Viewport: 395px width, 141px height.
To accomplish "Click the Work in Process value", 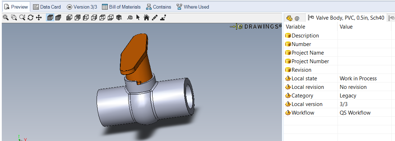I will click(358, 79).
